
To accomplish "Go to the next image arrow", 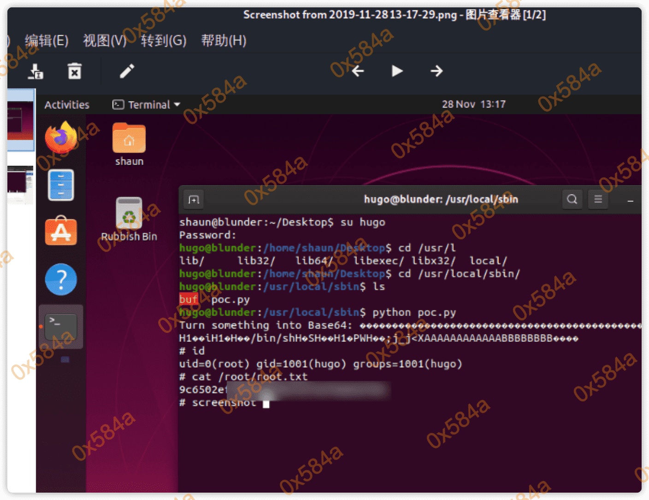I will tap(436, 71).
